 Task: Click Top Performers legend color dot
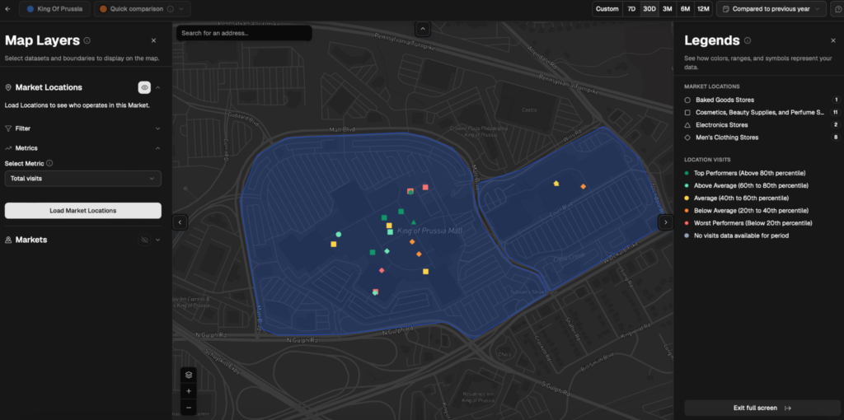(687, 173)
